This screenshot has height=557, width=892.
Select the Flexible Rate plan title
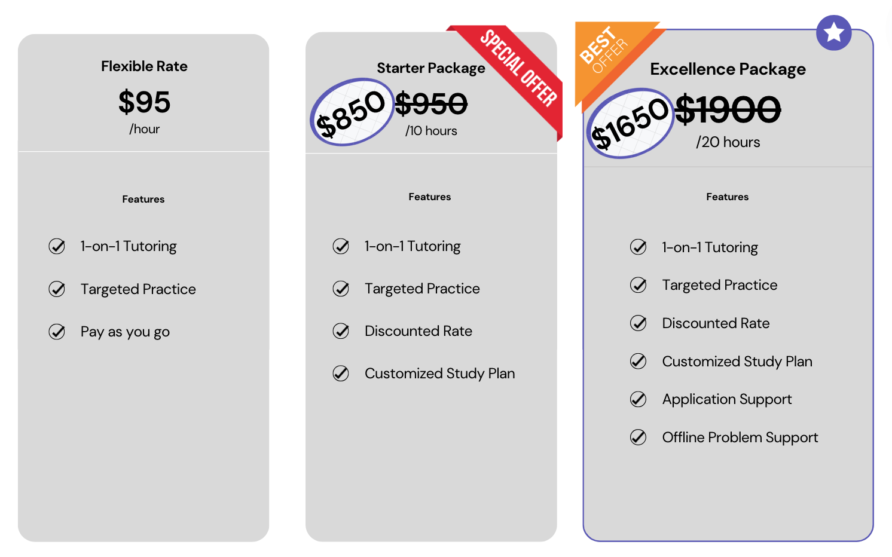pyautogui.click(x=144, y=66)
